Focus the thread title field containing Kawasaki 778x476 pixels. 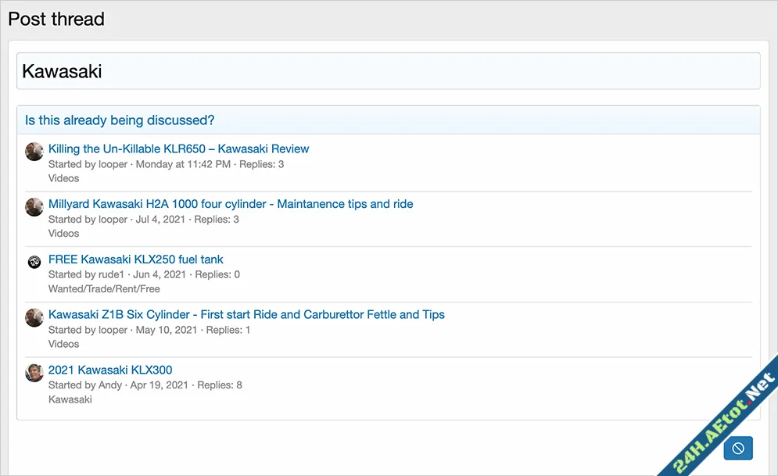click(388, 71)
